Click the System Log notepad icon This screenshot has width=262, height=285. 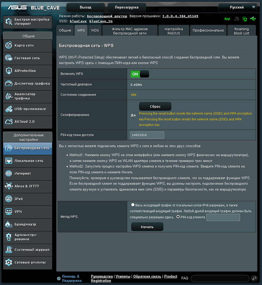pos(8,250)
